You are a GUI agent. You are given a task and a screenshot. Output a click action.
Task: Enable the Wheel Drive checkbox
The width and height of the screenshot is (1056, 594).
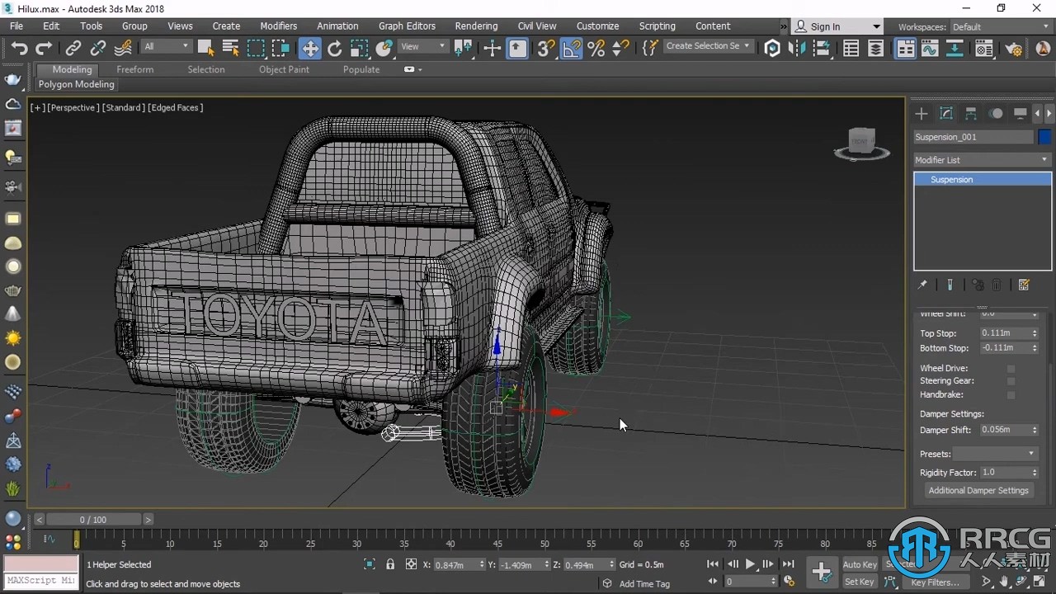coord(1011,369)
